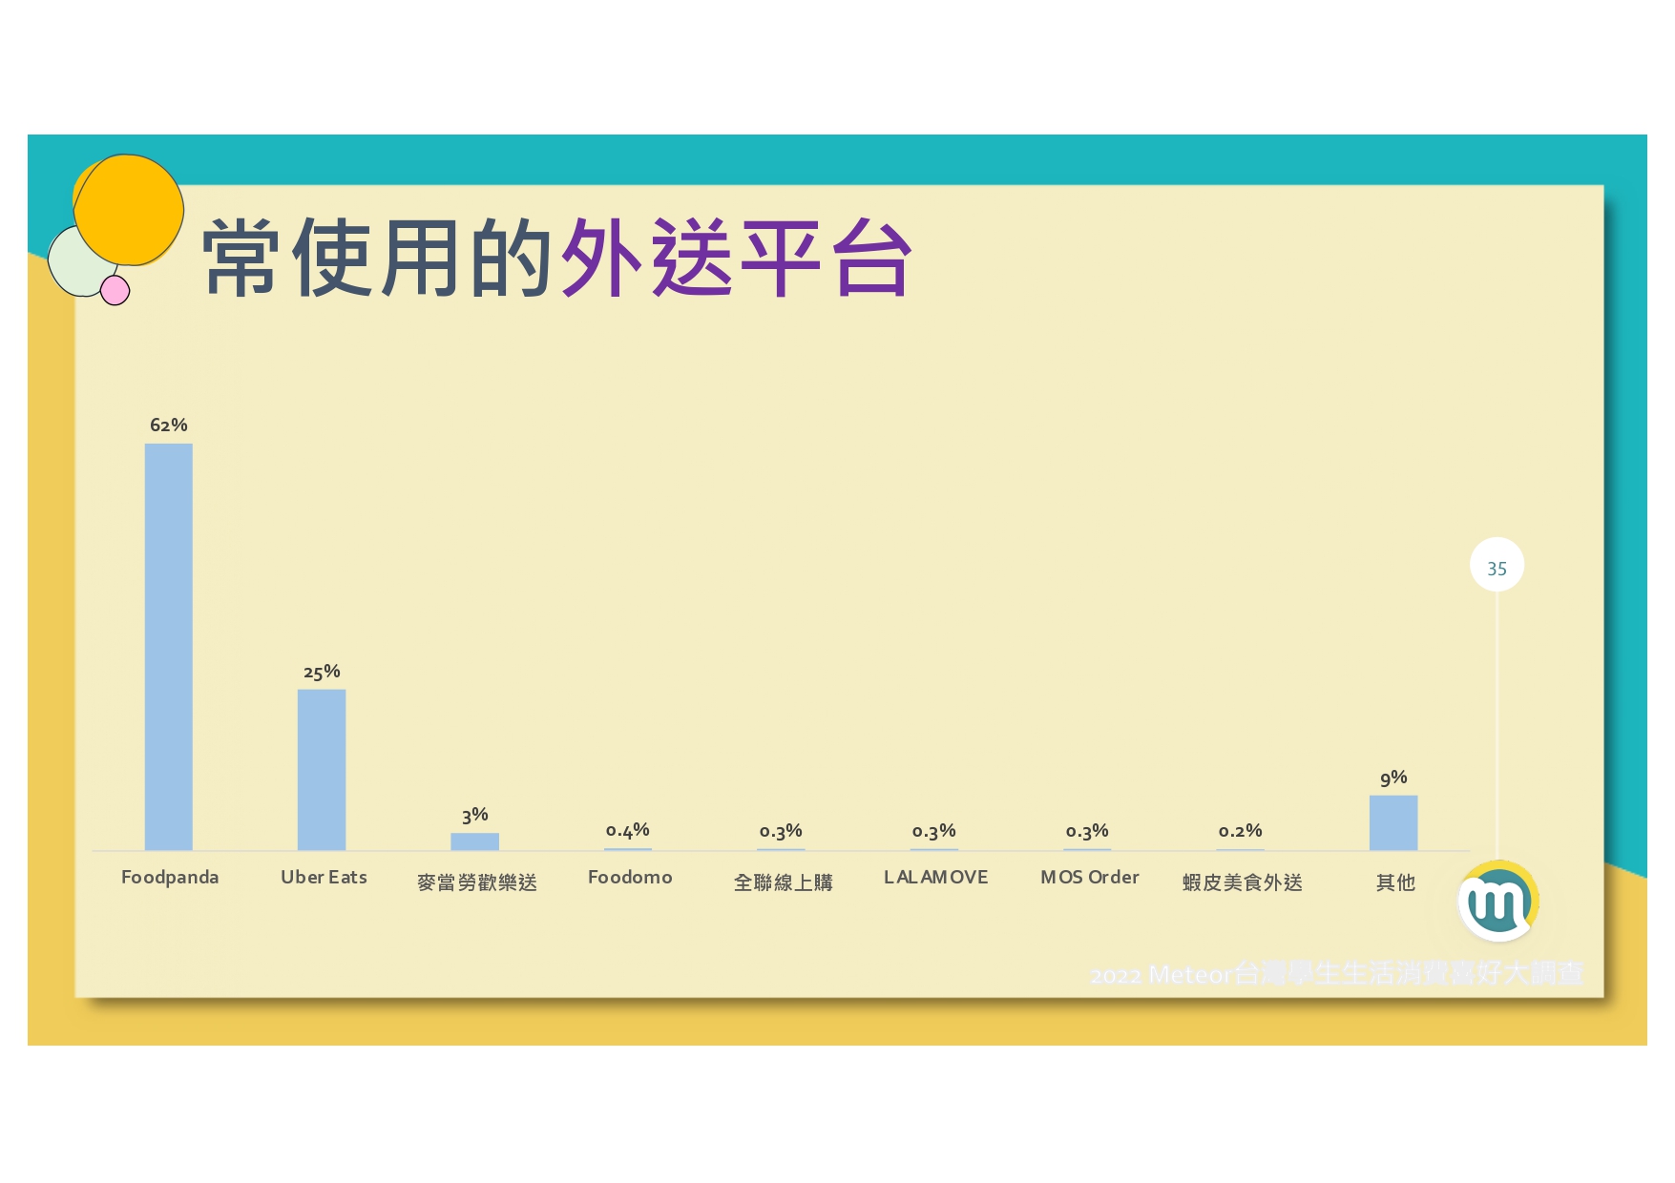
Task: Click the page number 35 circle
Action: (x=1497, y=566)
